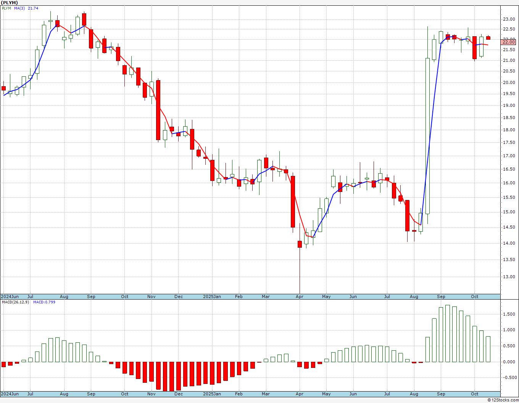This screenshot has width=519, height=403.
Task: Click the 13.50 price axis label
Action: (x=509, y=260)
